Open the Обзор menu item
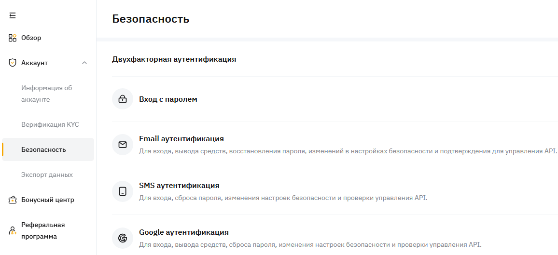Screen dimensions: 558x255 coord(31,38)
